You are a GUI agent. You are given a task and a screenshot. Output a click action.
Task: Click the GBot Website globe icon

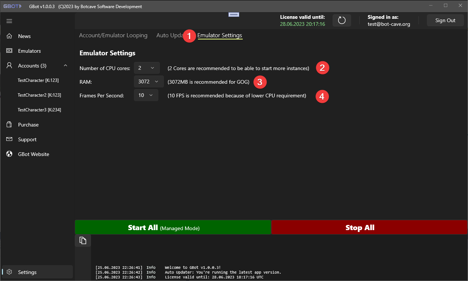[10, 154]
